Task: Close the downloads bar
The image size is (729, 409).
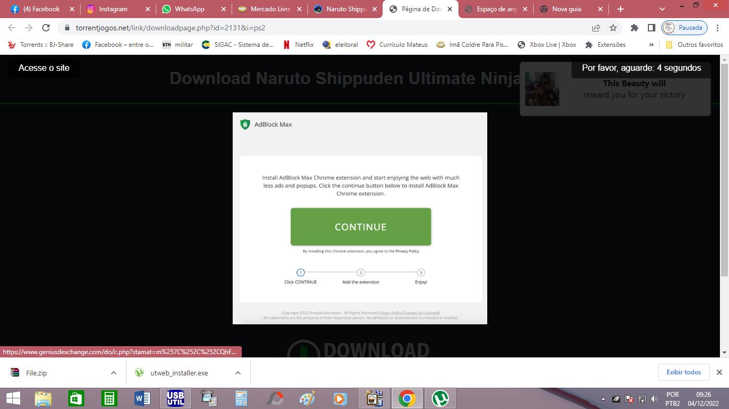Action: [719, 372]
